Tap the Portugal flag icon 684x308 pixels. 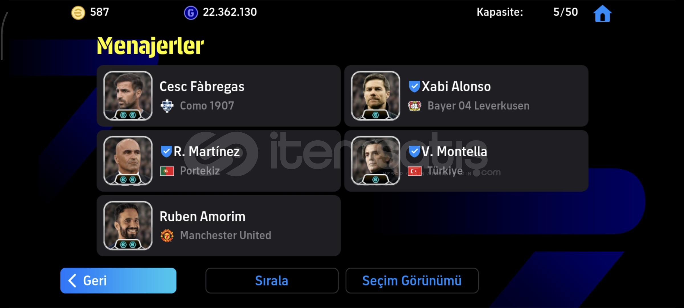click(167, 171)
